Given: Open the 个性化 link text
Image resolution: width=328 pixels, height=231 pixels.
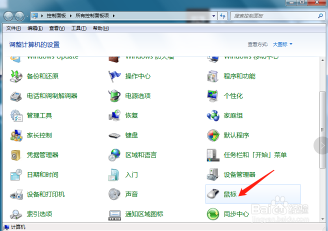Looking at the screenshot, I should coord(233,96).
